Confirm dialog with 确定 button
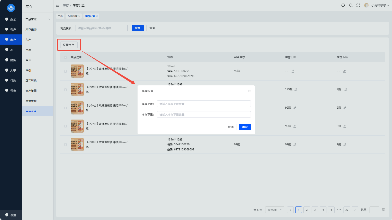392x220 pixels. (x=245, y=127)
